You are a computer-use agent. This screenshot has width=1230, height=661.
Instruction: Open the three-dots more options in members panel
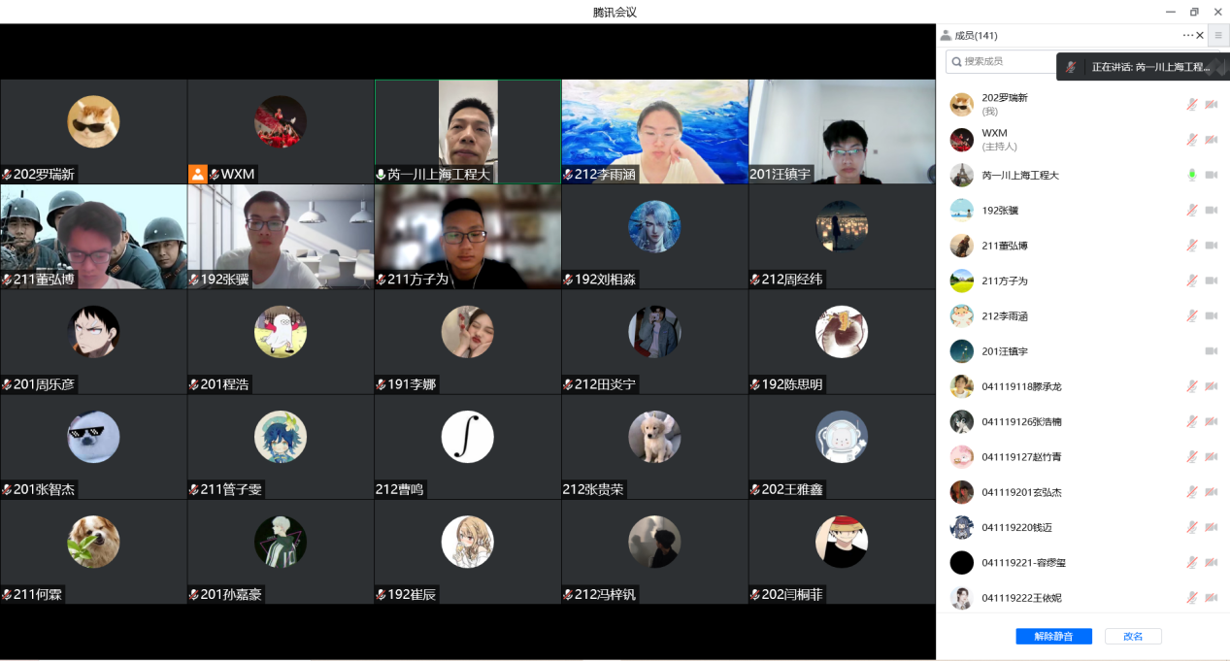pyautogui.click(x=1187, y=35)
